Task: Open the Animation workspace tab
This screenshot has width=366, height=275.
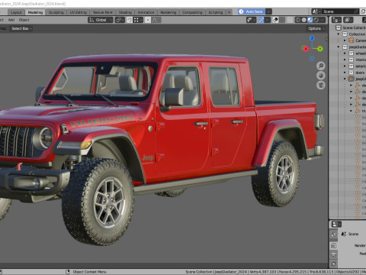Action: (x=146, y=12)
